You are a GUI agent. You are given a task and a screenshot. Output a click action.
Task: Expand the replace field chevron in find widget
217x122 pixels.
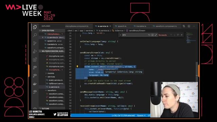(x=120, y=35)
